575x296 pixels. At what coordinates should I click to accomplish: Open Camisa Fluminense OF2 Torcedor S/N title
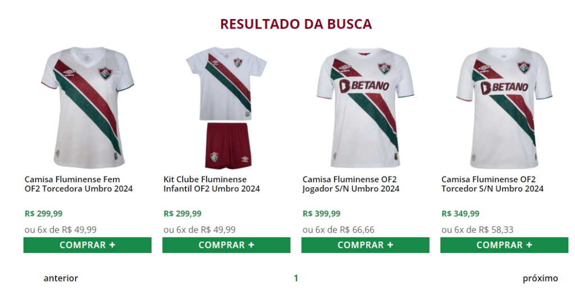[492, 184]
